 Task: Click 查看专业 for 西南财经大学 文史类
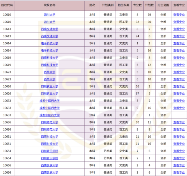coord(179,136)
